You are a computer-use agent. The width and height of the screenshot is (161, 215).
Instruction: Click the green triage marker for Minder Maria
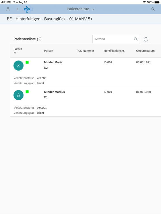point(27,62)
